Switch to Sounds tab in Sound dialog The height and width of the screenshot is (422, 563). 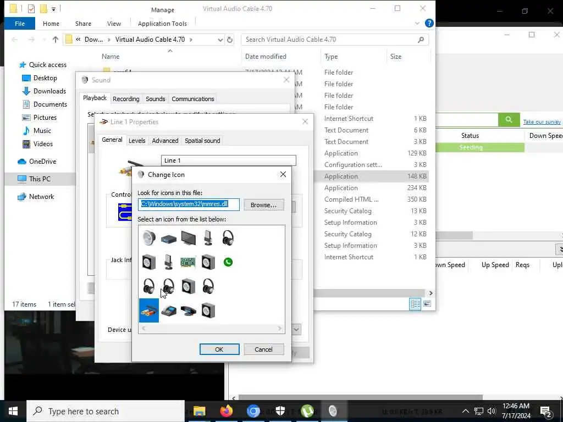[x=156, y=99]
